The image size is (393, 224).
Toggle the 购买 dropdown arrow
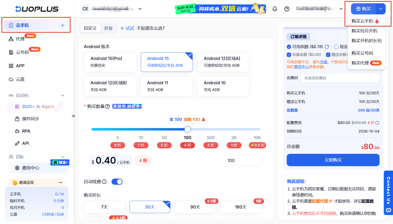[x=381, y=9]
